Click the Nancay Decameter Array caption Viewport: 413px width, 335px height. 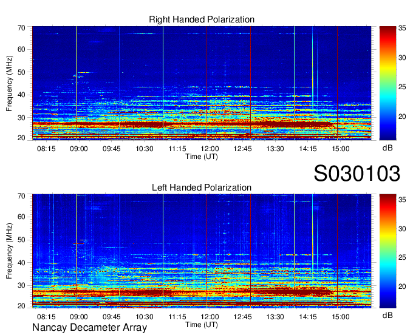point(89,328)
